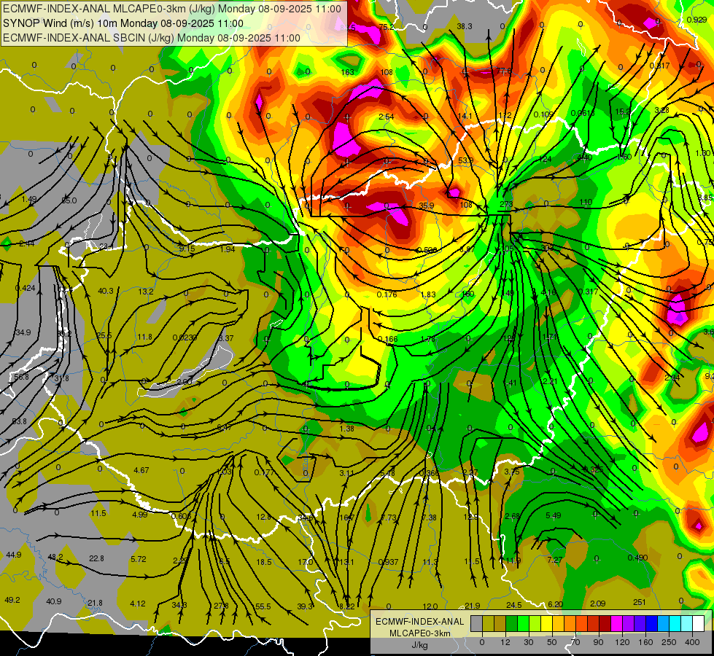Click the legend scale label 70

pyautogui.click(x=575, y=642)
